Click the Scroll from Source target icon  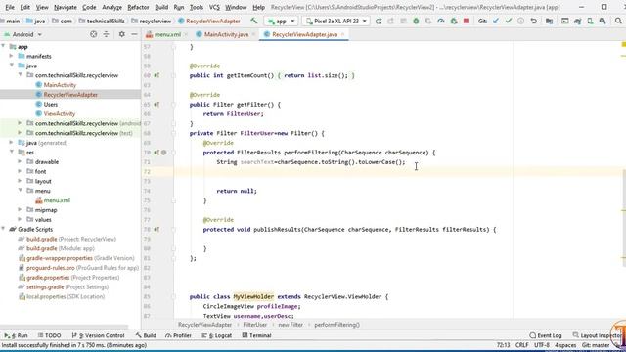[94, 34]
